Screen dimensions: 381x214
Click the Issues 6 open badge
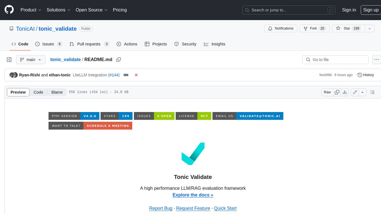point(154,116)
